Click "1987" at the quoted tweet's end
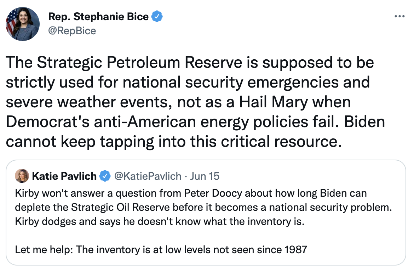Screen dimensions: 414x274 295,250
